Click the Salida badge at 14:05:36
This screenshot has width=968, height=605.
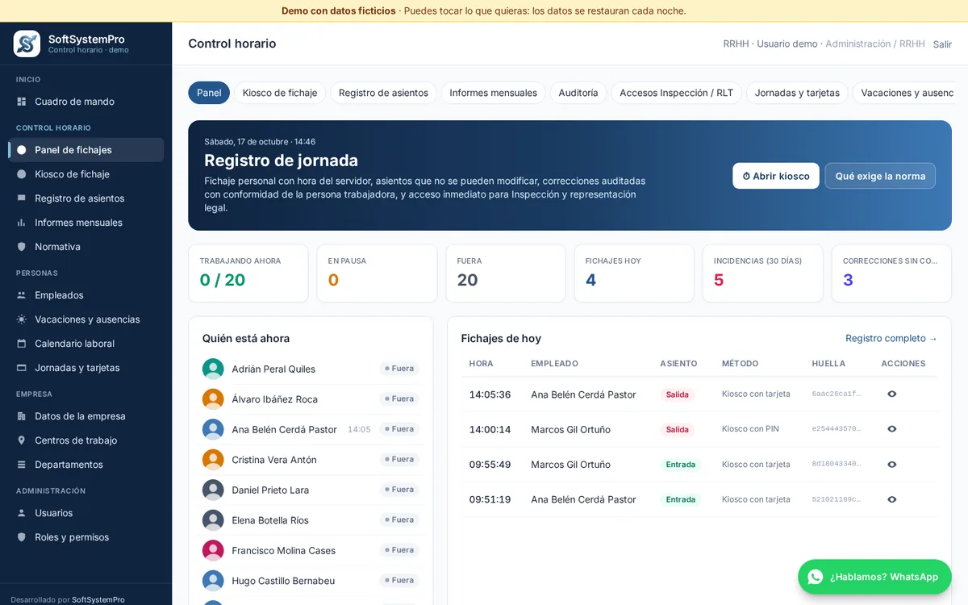tap(678, 394)
